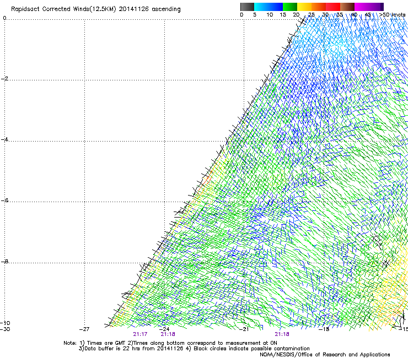Click the 21:18 time label beside 21:17
This screenshot has height=358, width=408.
[168, 334]
